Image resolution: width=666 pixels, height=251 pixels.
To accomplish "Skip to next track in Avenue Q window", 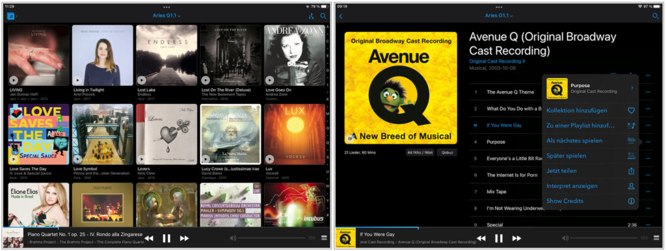I will click(516, 238).
